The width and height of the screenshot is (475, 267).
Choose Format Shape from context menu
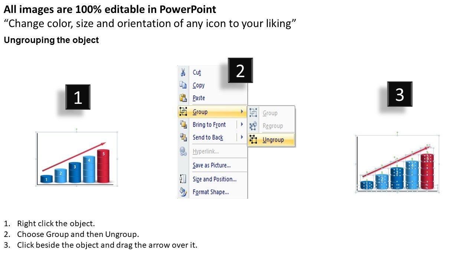click(210, 192)
